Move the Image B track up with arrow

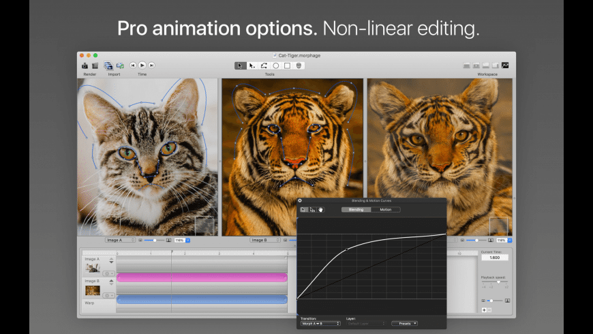pyautogui.click(x=111, y=280)
